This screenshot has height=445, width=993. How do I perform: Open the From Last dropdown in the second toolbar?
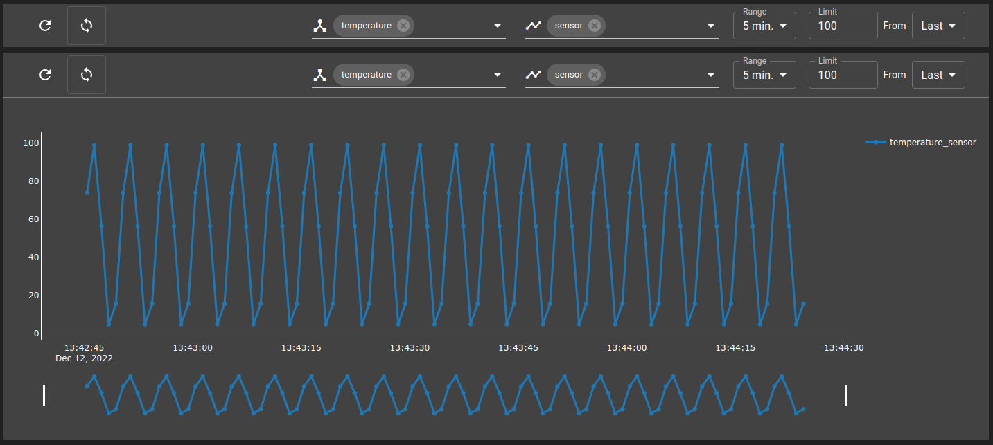point(938,75)
